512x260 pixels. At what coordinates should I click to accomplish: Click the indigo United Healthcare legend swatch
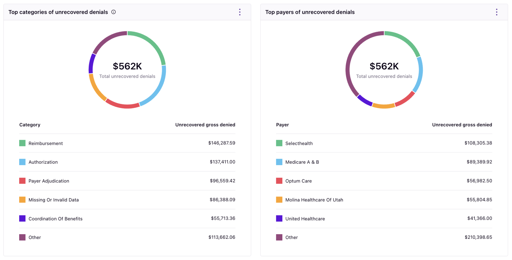[279, 219]
